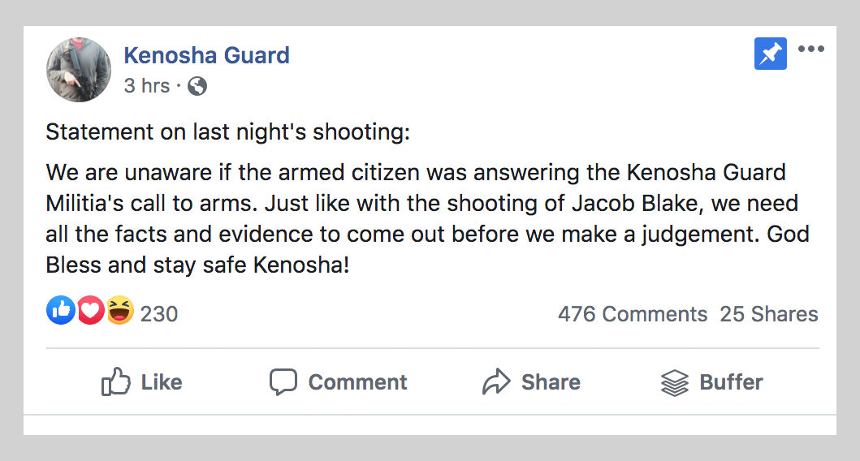View the 230 reactions count list
This screenshot has width=860, height=461.
coord(159,314)
